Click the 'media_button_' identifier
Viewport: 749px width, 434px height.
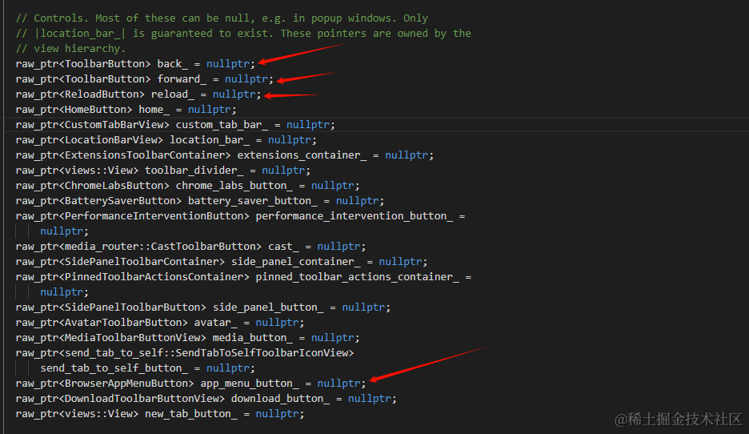coord(253,338)
